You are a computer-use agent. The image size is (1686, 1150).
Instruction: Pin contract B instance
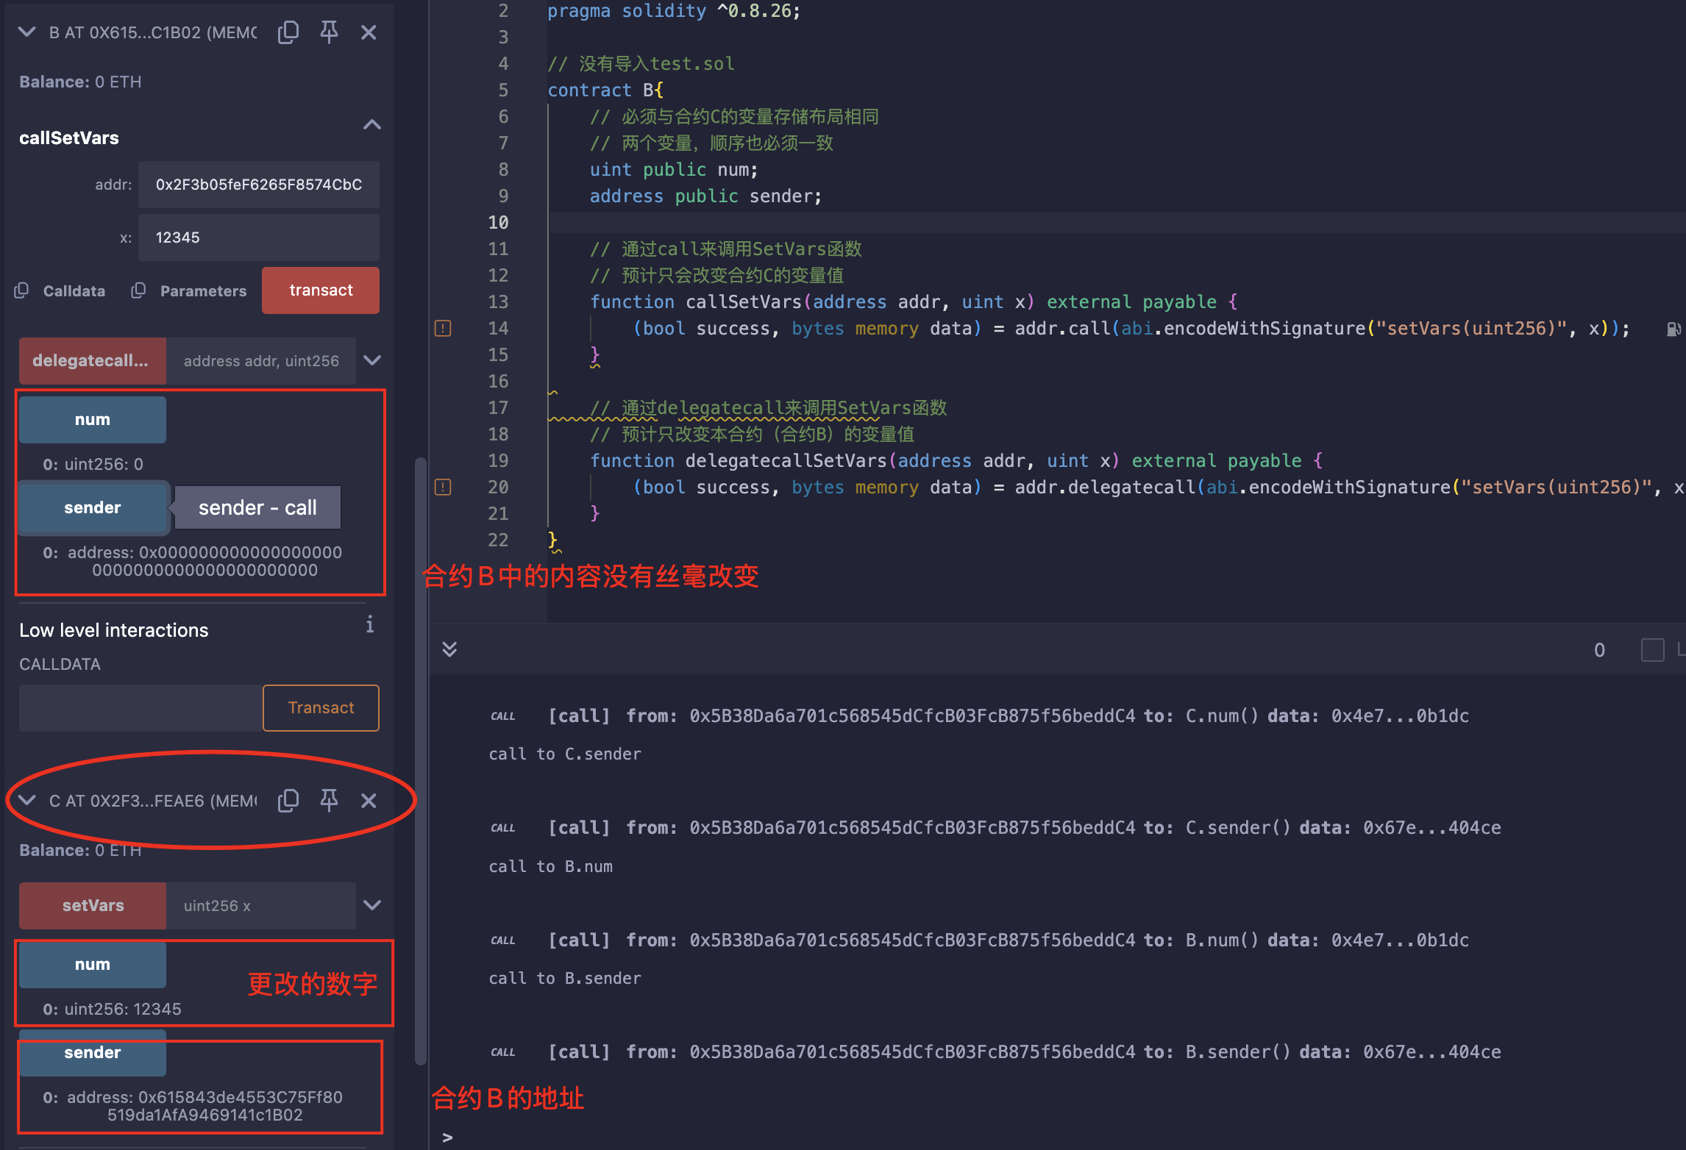(x=329, y=32)
